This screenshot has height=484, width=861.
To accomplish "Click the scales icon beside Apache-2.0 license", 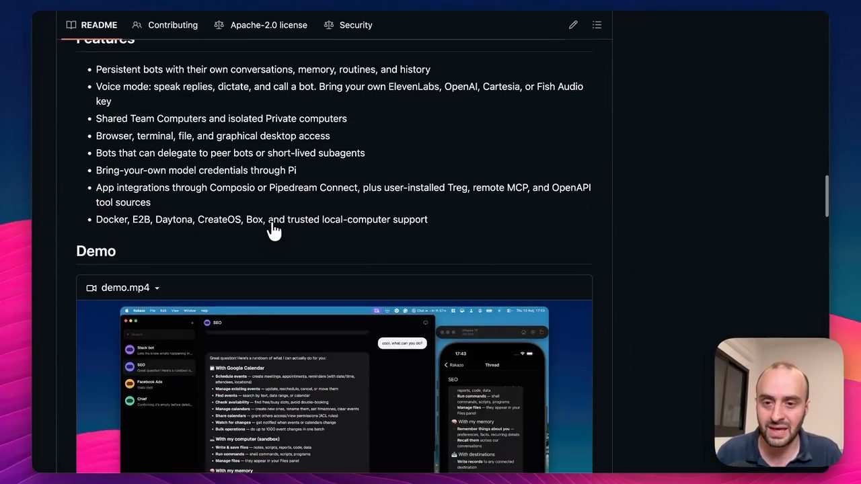I will [219, 25].
